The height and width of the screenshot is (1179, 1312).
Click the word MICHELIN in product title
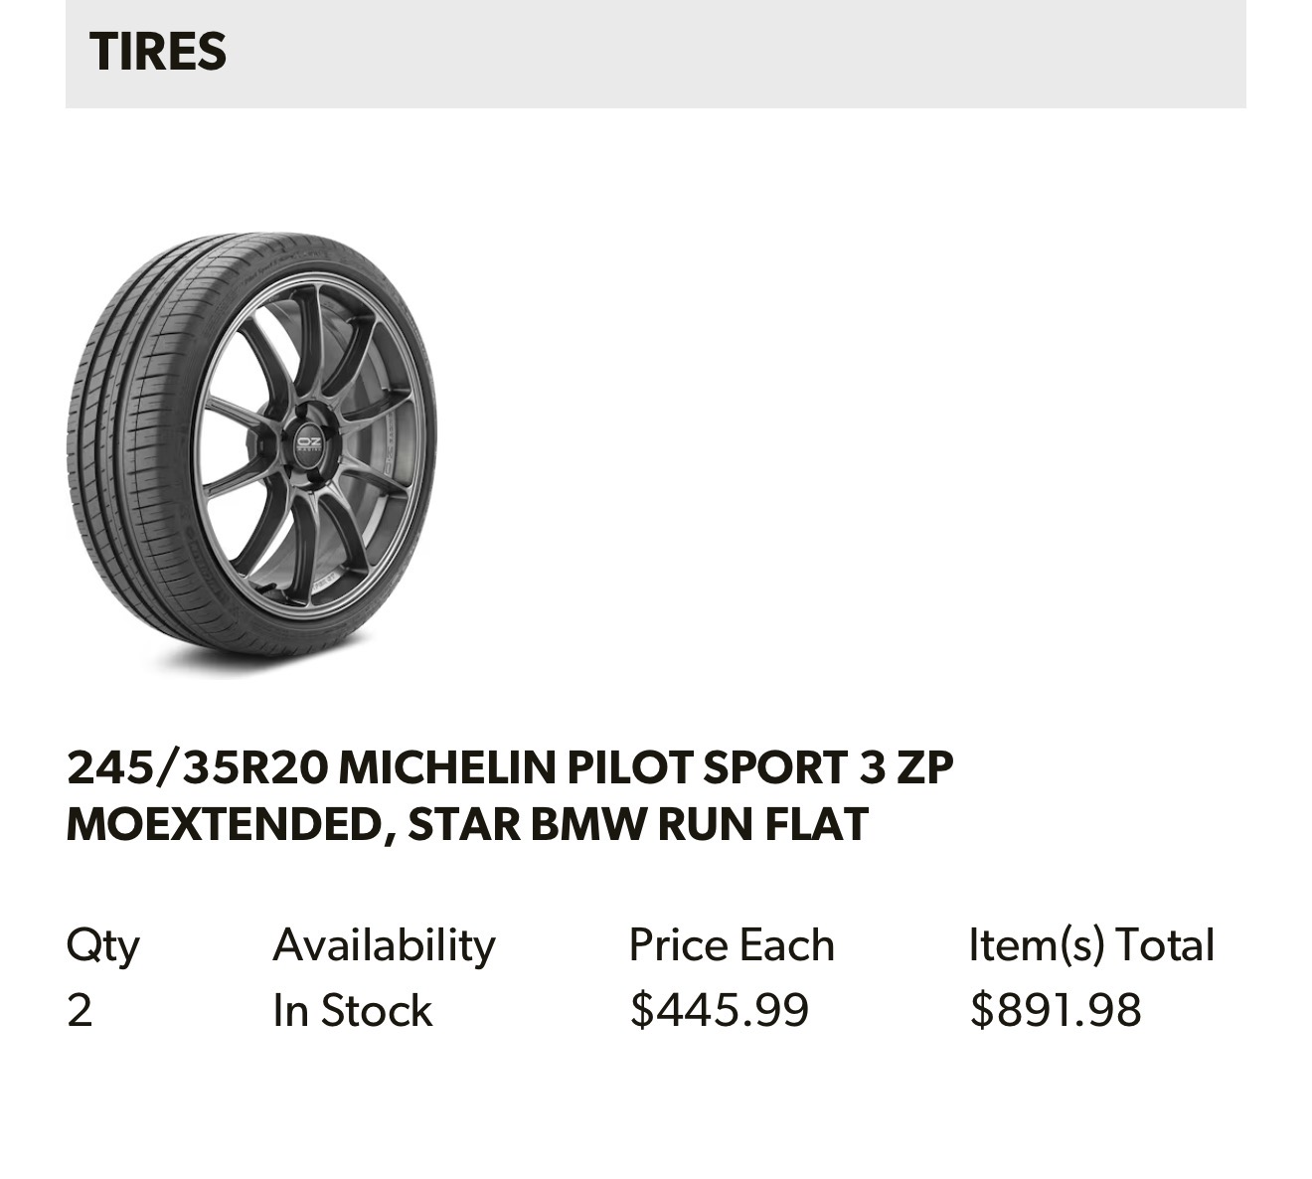click(x=447, y=768)
